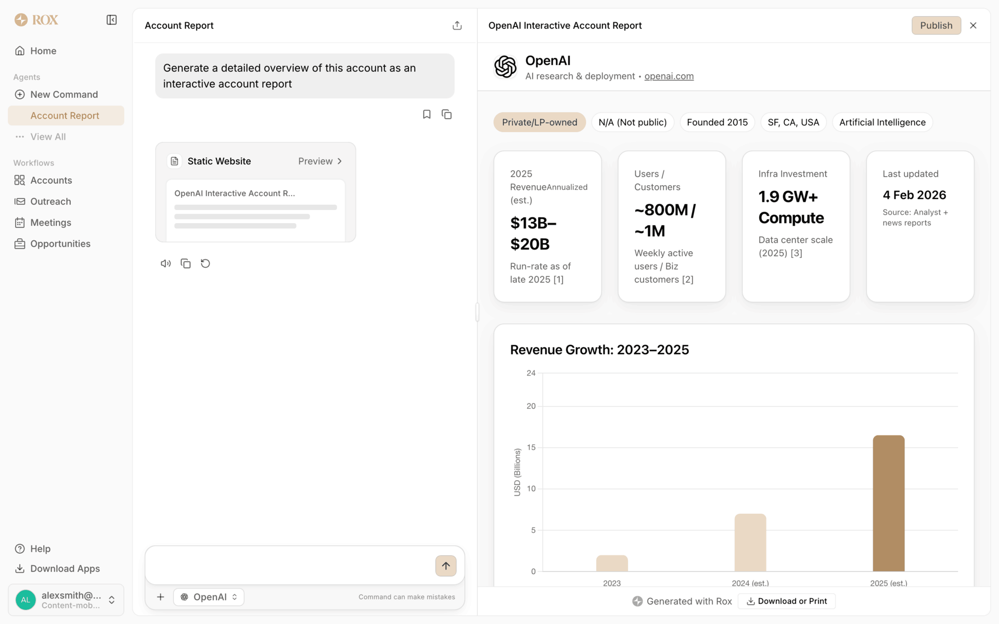The height and width of the screenshot is (624, 999).
Task: Send the command with the arrow button
Action: 446,566
